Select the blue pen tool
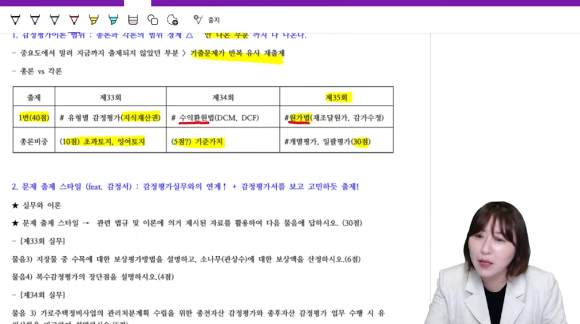Viewport: 580px width, 324px height. (35, 20)
